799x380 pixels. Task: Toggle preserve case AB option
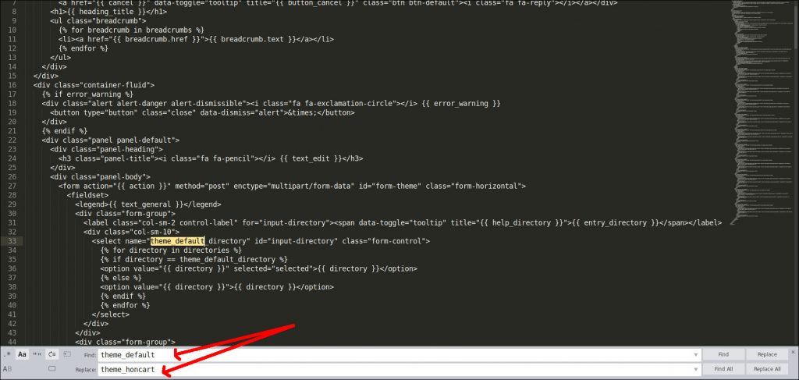tap(8, 368)
